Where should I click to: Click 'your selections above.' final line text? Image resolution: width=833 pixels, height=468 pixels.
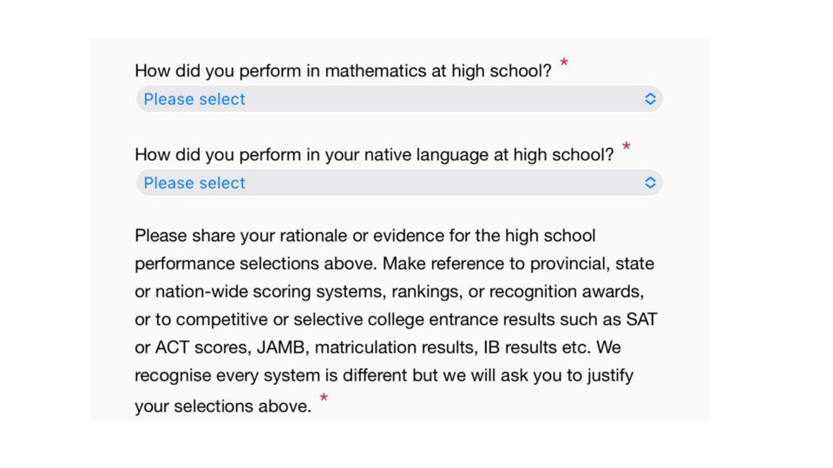click(223, 406)
